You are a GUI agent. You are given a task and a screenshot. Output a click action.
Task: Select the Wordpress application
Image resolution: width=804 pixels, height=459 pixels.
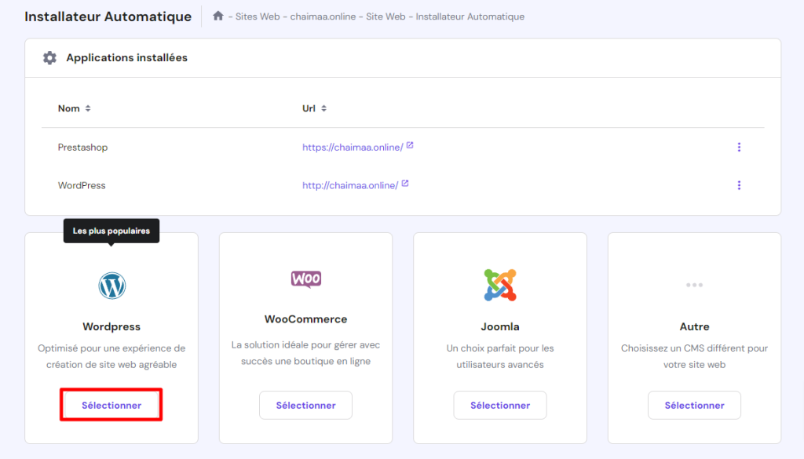[x=111, y=405]
